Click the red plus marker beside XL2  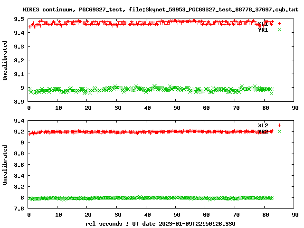[279, 125]
